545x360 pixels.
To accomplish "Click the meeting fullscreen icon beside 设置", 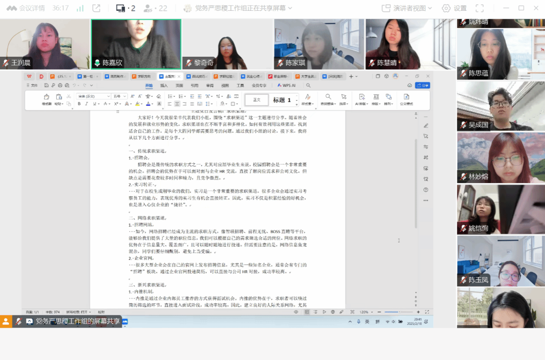I will click(480, 8).
